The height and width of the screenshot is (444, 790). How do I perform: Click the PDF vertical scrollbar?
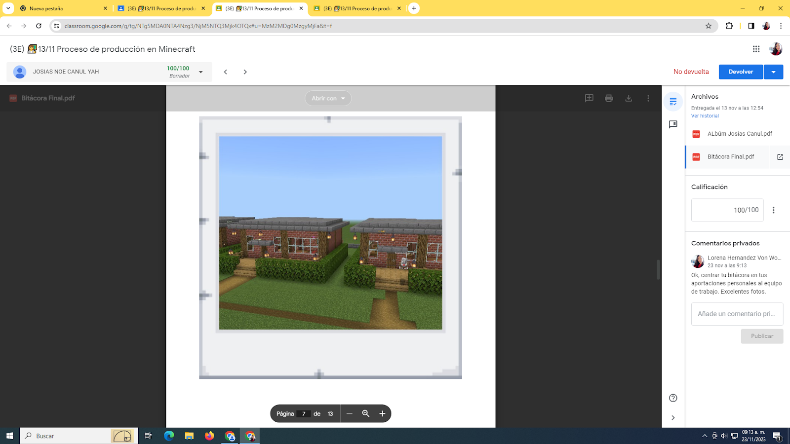(x=658, y=269)
